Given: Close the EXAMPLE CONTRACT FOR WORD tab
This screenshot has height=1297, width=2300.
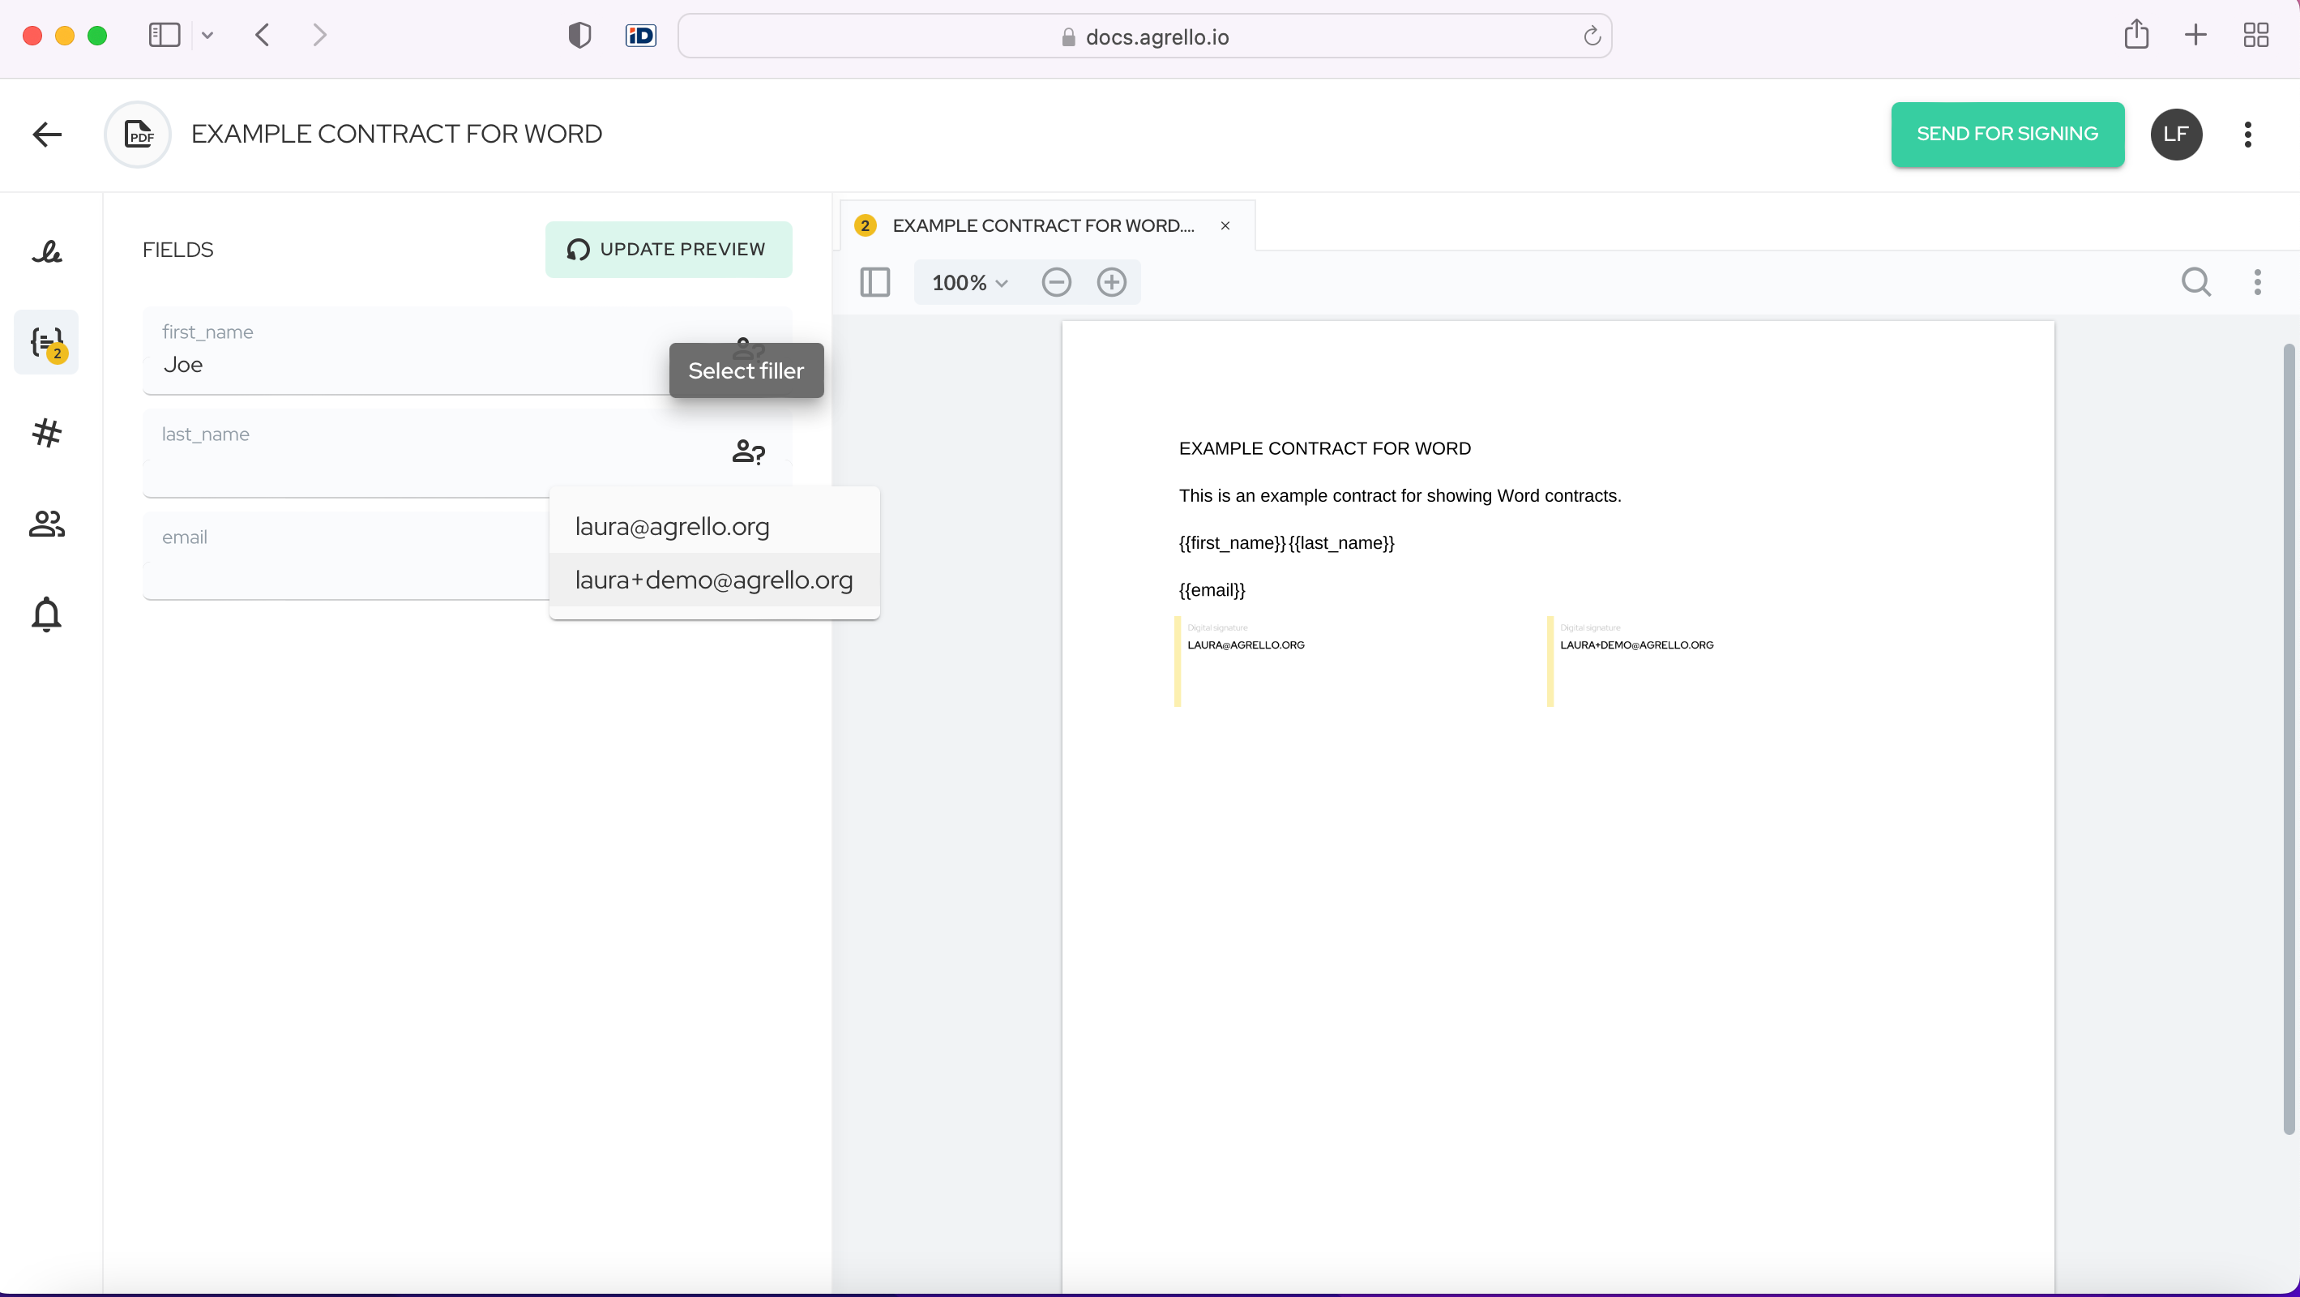Looking at the screenshot, I should 1225,226.
